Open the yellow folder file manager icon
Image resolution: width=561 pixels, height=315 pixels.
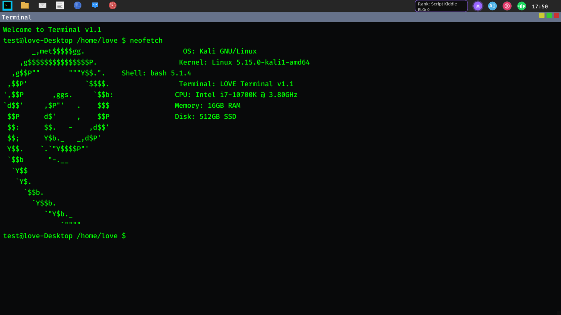pyautogui.click(x=25, y=6)
